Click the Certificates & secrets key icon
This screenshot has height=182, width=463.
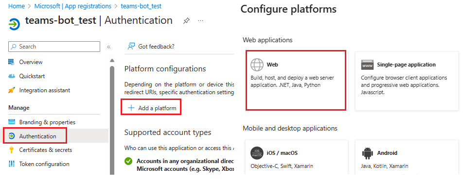[x=12, y=150]
